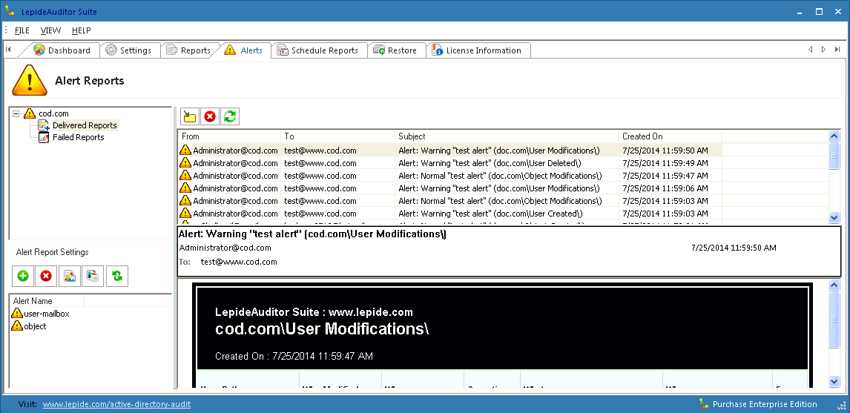
Task: Click the yellow folder save toolbar icon
Action: click(190, 116)
